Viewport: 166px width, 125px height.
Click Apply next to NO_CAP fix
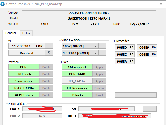pos(99,81)
